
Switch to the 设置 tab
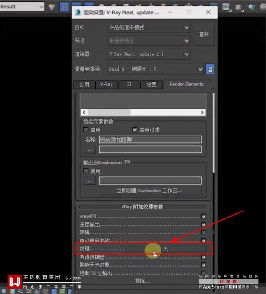(x=151, y=84)
